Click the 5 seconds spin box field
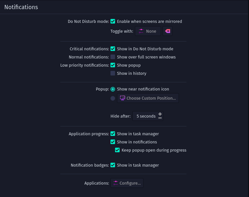This screenshot has height=197, width=249. tap(148, 116)
